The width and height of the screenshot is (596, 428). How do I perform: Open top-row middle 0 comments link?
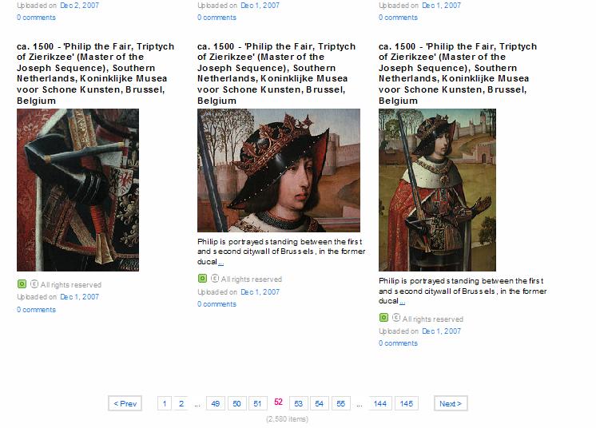[217, 18]
